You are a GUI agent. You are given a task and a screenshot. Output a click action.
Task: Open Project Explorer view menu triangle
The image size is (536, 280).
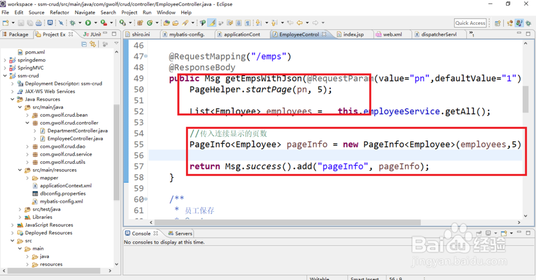coord(116,43)
